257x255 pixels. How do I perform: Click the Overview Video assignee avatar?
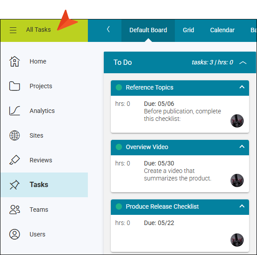point(237,180)
